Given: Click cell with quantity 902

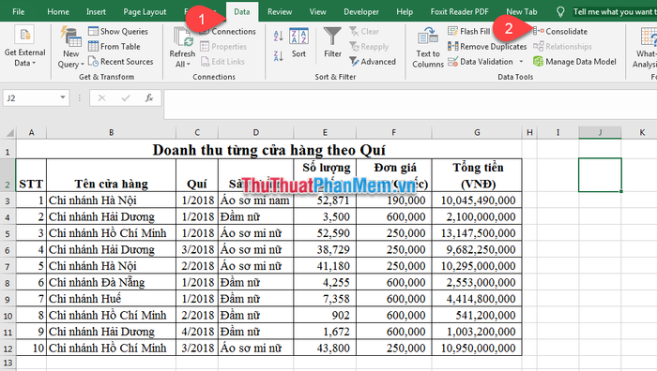Looking at the screenshot, I should [x=325, y=315].
